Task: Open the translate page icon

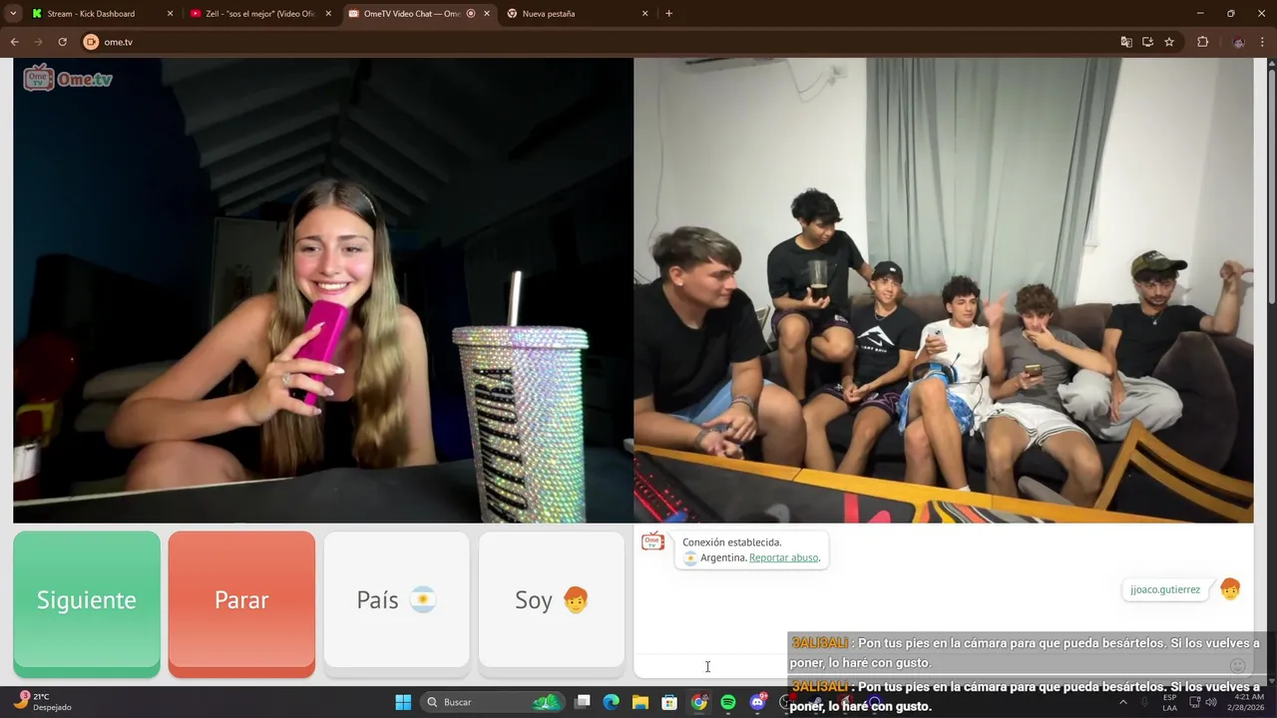Action: [x=1126, y=42]
